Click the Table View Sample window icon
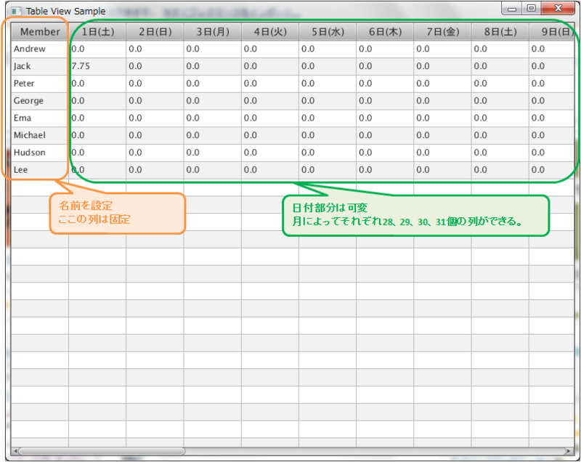 coord(16,11)
